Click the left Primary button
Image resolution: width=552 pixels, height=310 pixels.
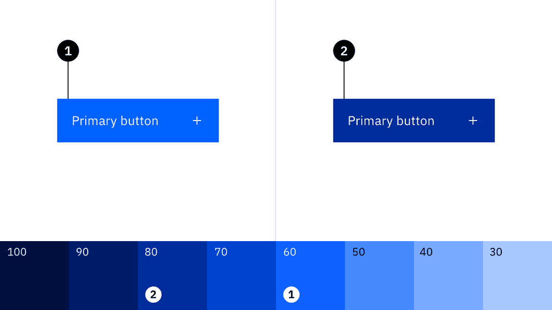pos(138,121)
